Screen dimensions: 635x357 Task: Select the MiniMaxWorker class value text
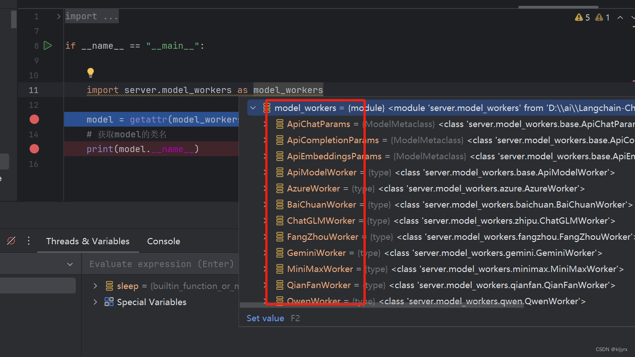508,269
